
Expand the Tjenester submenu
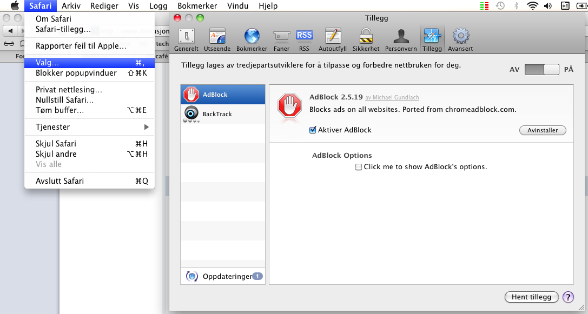90,127
